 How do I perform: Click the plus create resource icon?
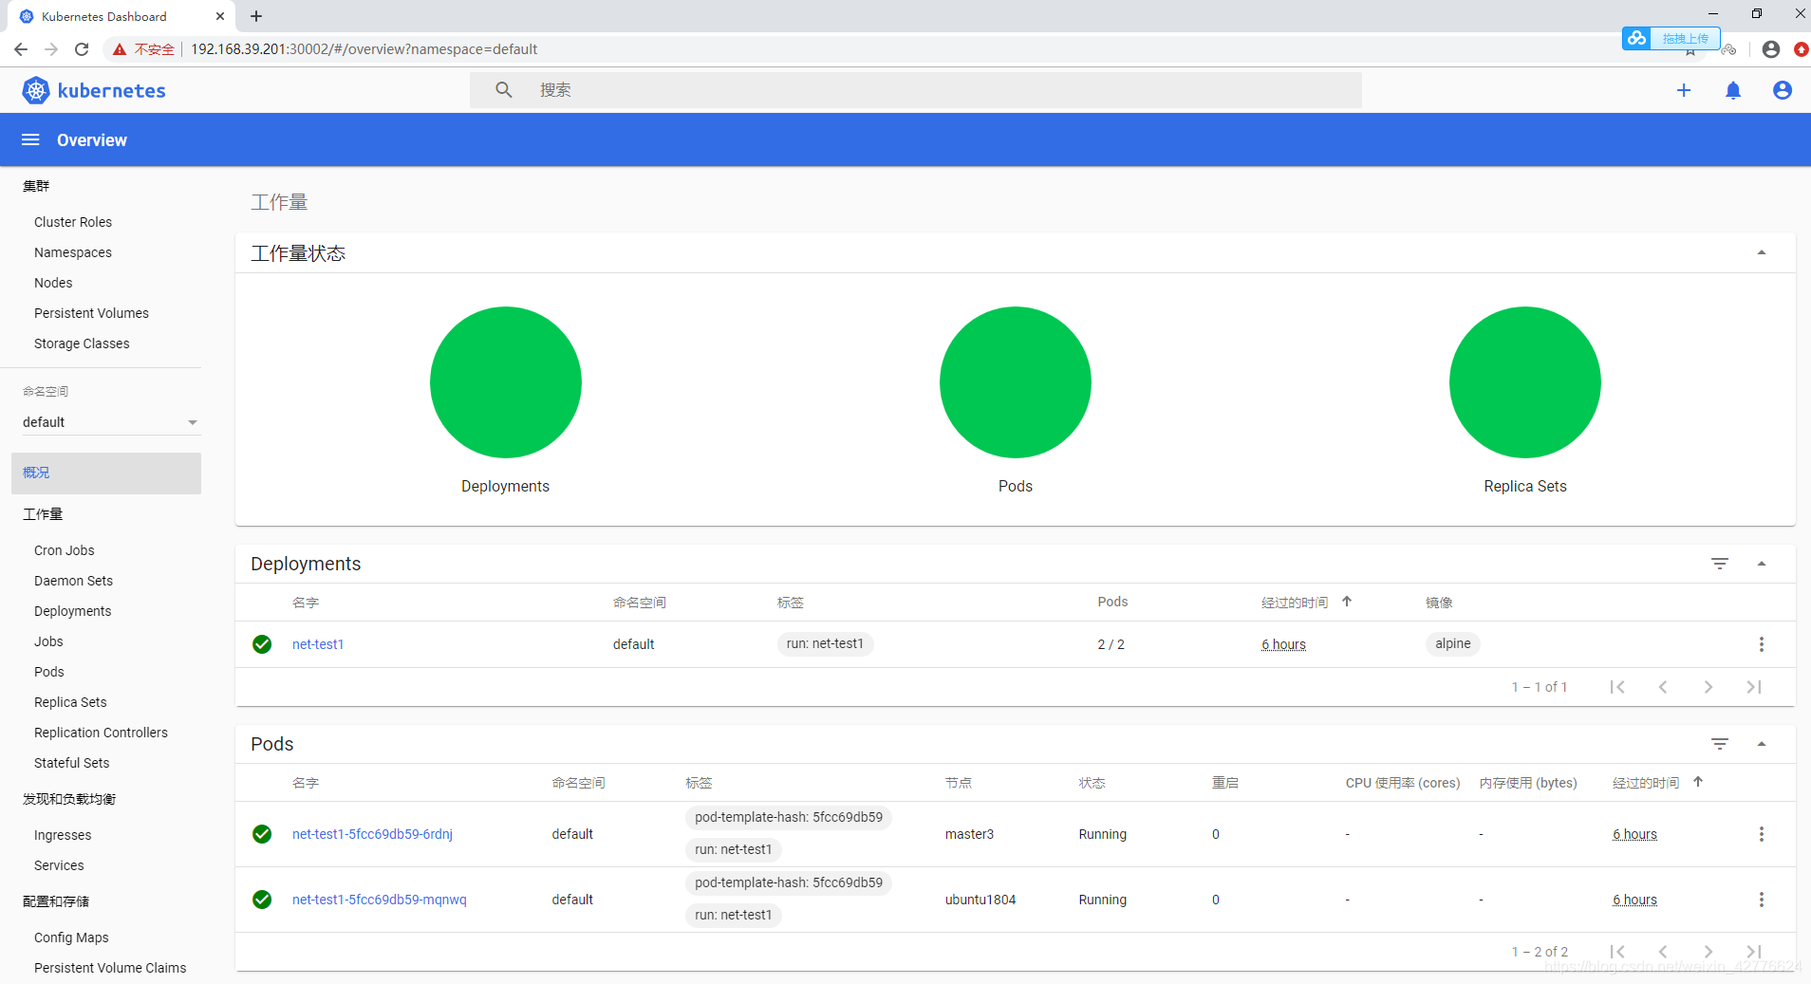point(1684,90)
